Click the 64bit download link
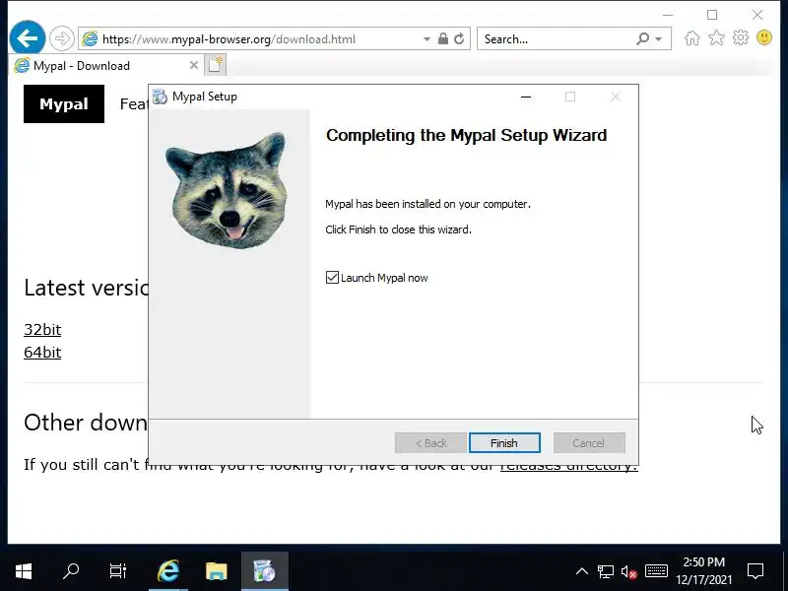The height and width of the screenshot is (591, 788). pyautogui.click(x=42, y=353)
